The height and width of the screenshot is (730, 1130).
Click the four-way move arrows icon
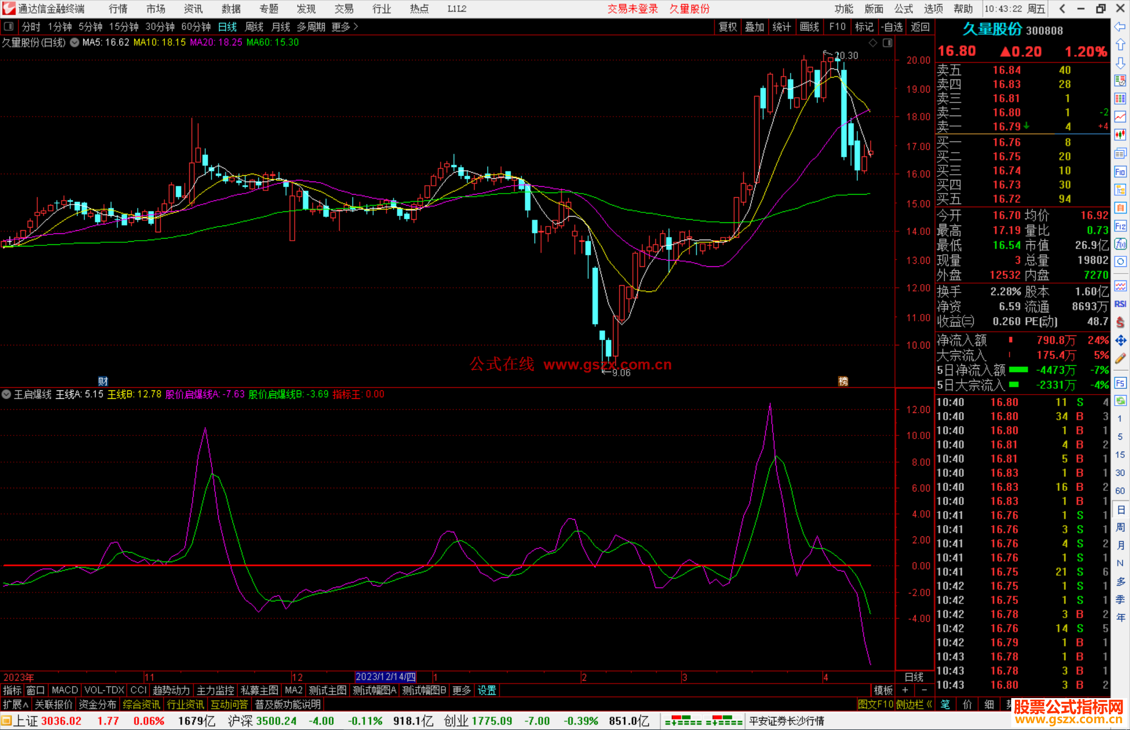1120,341
